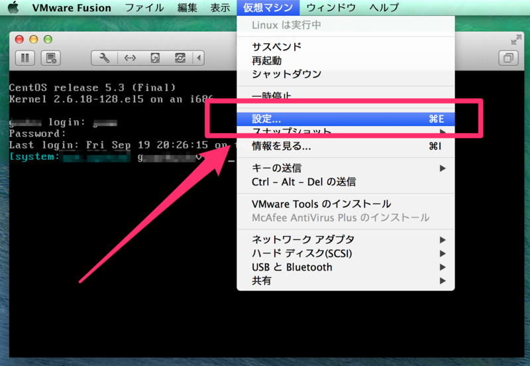
Task: Open the VMware Fusion application menu
Action: point(72,7)
